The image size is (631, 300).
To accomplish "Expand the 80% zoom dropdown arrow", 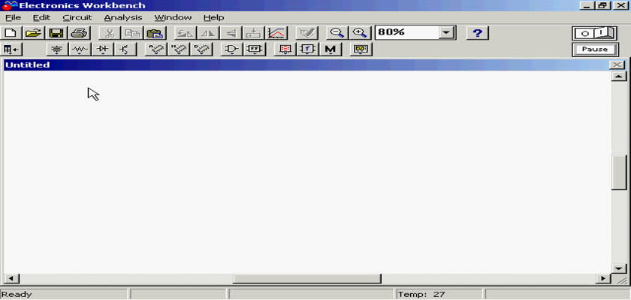I will (x=446, y=33).
